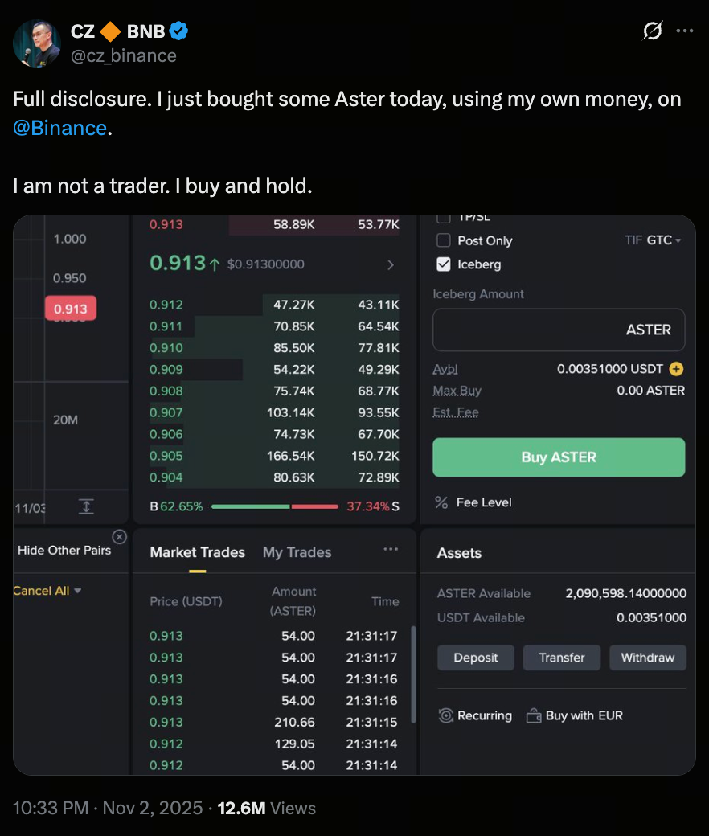Click the Iceberg Amount input field
Viewport: 709px width, 836px height.
click(x=559, y=330)
